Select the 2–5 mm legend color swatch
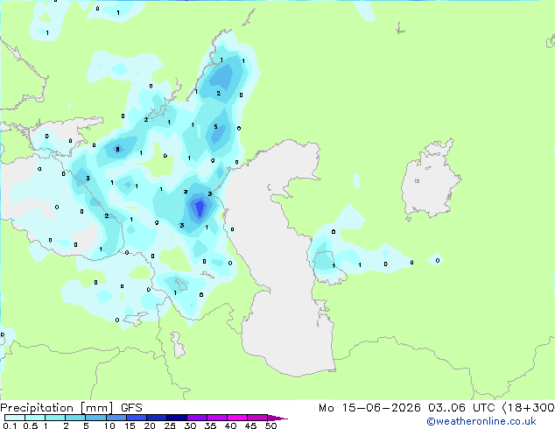The width and height of the screenshot is (555, 429). [x=75, y=418]
